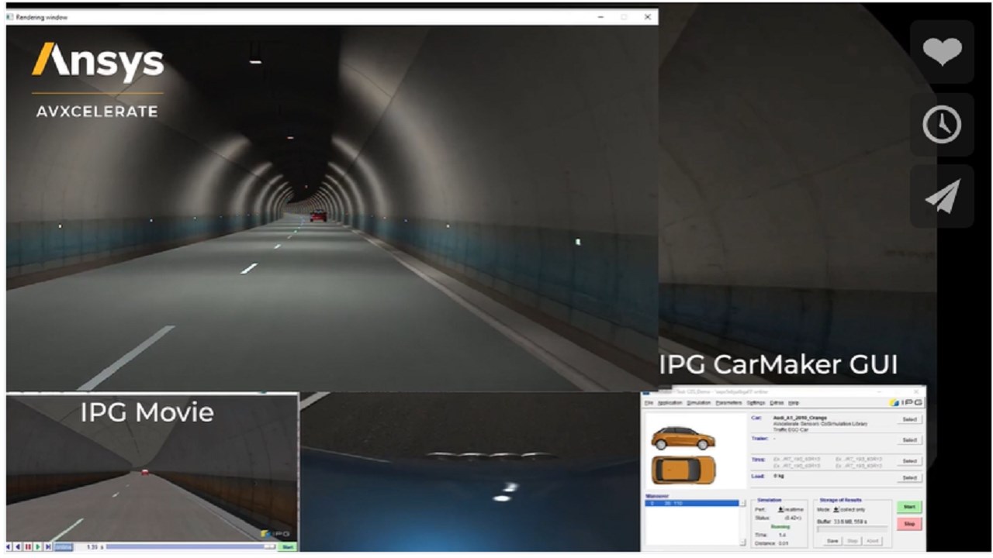Screen dimensions: 993x558
Task: Open Extras menu in CarMaker GUI
Action: 777,403
